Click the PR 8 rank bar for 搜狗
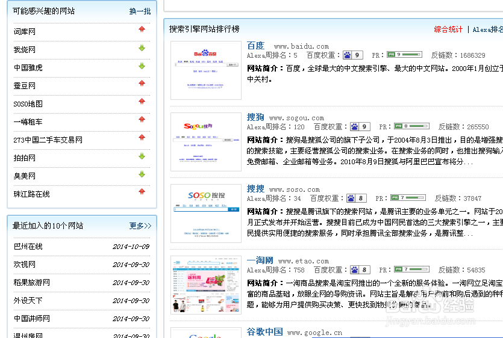The width and height of the screenshot is (503, 338). coord(411,126)
